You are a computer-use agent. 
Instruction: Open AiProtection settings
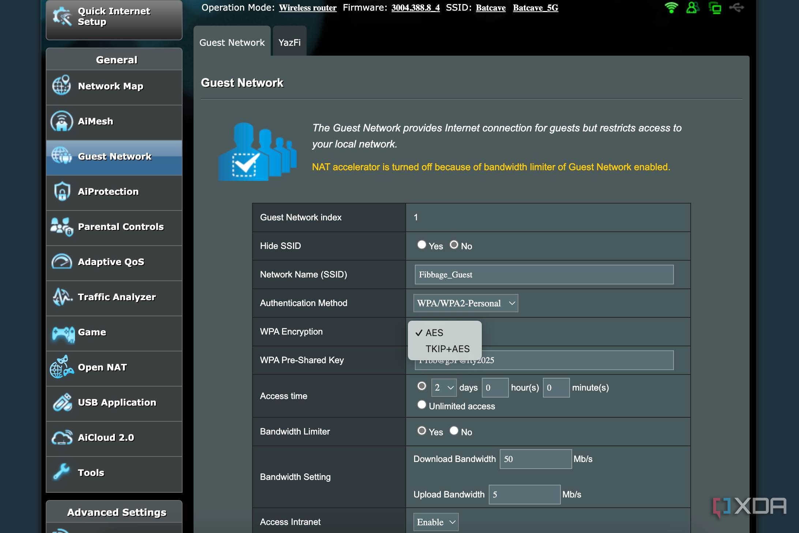108,191
